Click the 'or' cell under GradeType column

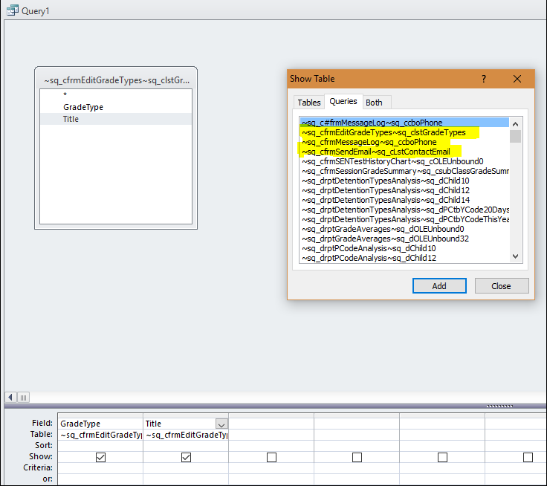100,479
